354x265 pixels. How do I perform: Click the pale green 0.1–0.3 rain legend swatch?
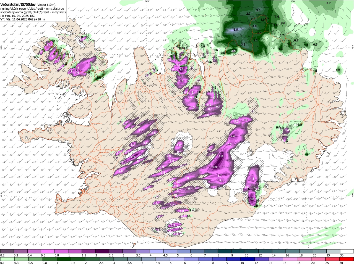[x=7, y=259]
